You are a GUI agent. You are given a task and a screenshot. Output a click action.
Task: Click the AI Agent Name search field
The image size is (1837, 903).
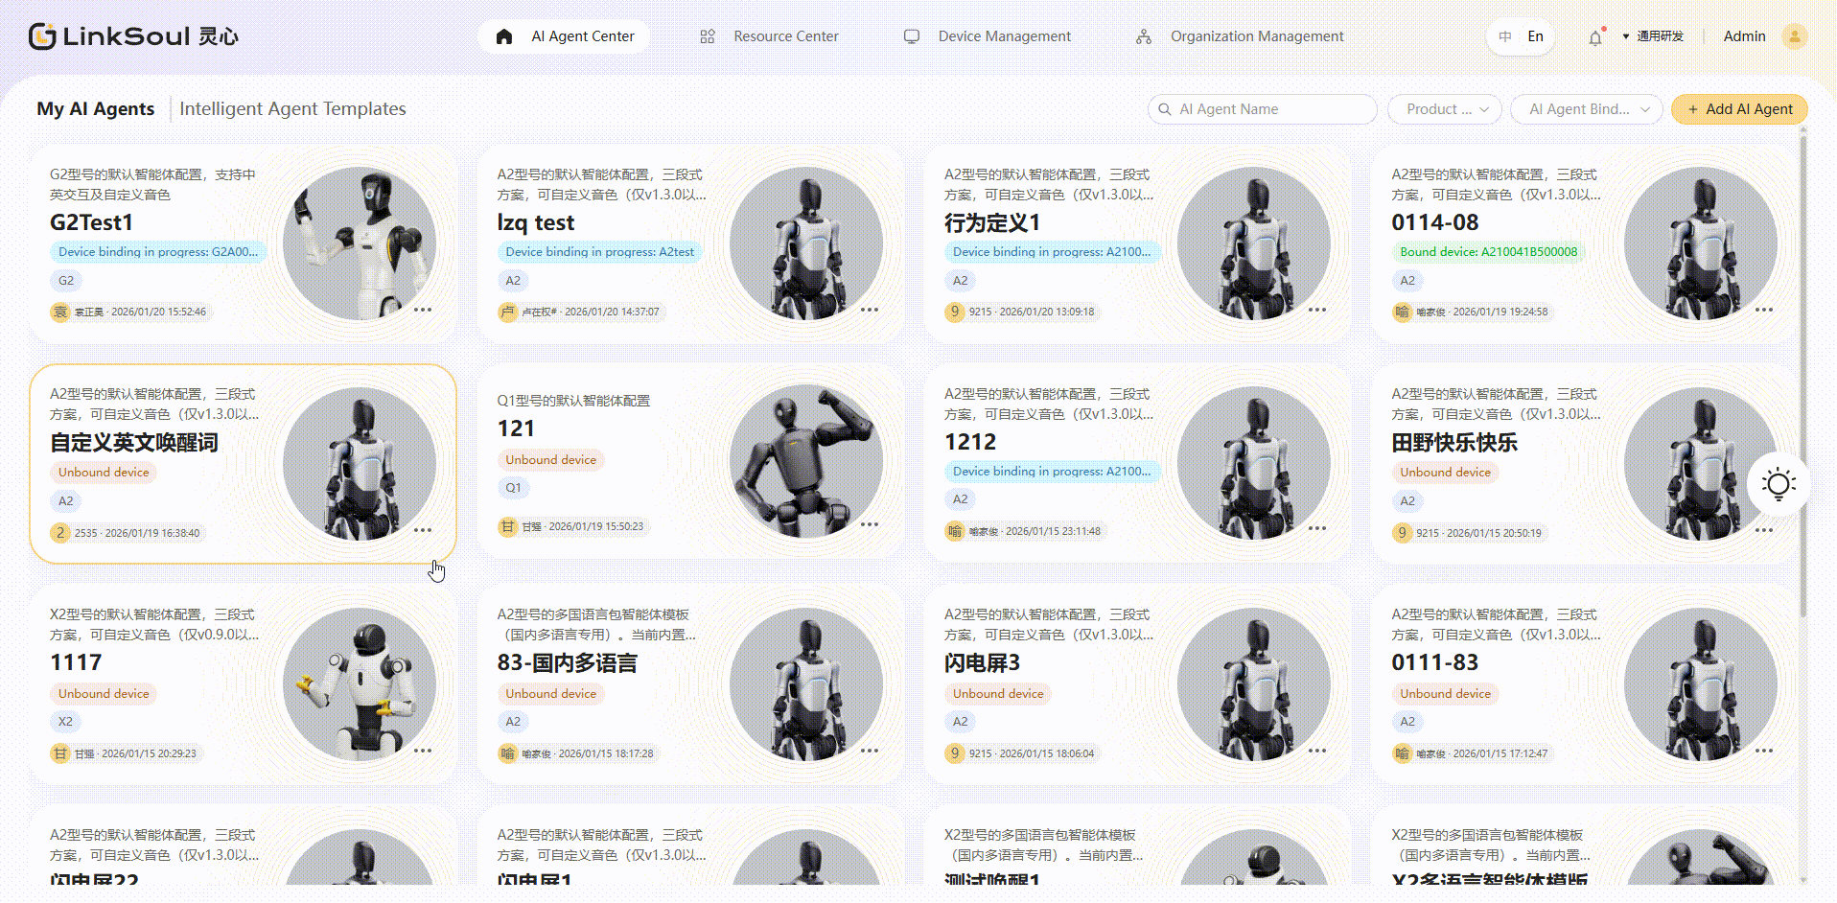tap(1262, 109)
